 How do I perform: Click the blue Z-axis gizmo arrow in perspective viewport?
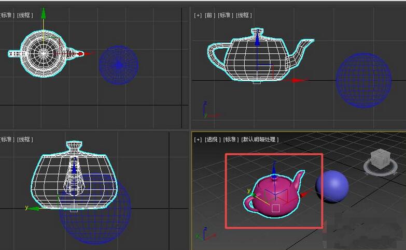pos(274,170)
